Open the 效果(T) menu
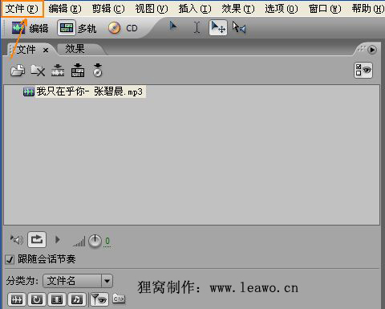This screenshot has width=385, height=309. 237,9
